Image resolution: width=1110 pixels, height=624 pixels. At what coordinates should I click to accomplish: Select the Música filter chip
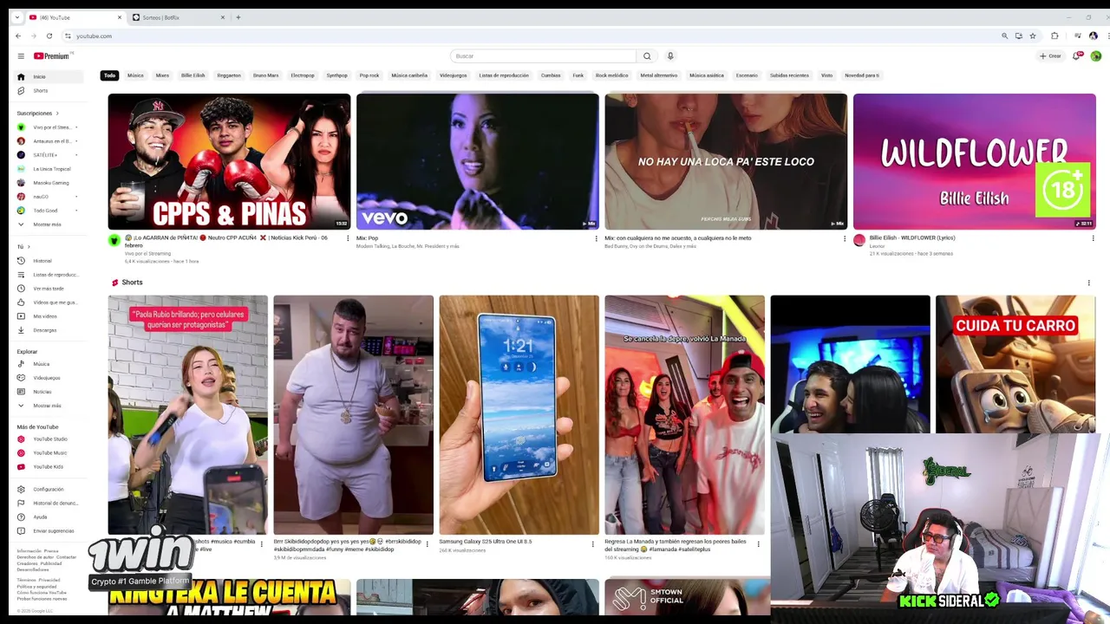click(x=135, y=75)
